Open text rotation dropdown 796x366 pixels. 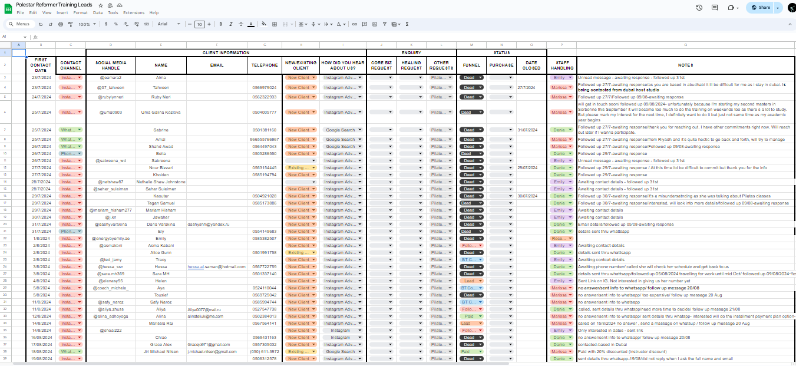tap(341, 24)
